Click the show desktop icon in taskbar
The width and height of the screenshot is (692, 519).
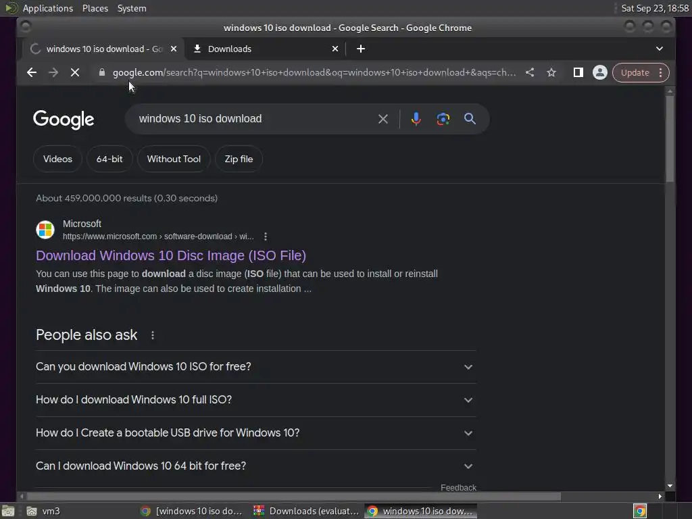(8, 511)
